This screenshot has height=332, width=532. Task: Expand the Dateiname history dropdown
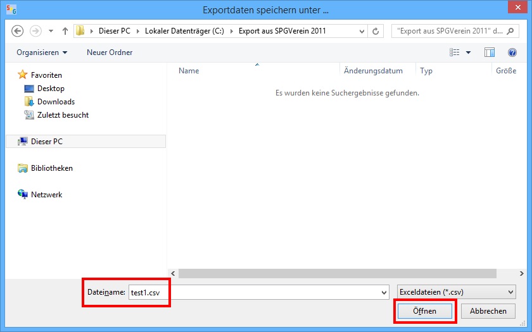pos(384,292)
